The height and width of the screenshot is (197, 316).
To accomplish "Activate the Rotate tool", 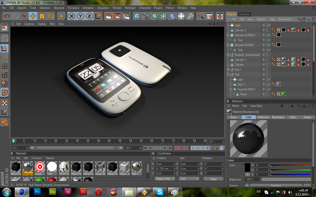I will coord(51,16).
